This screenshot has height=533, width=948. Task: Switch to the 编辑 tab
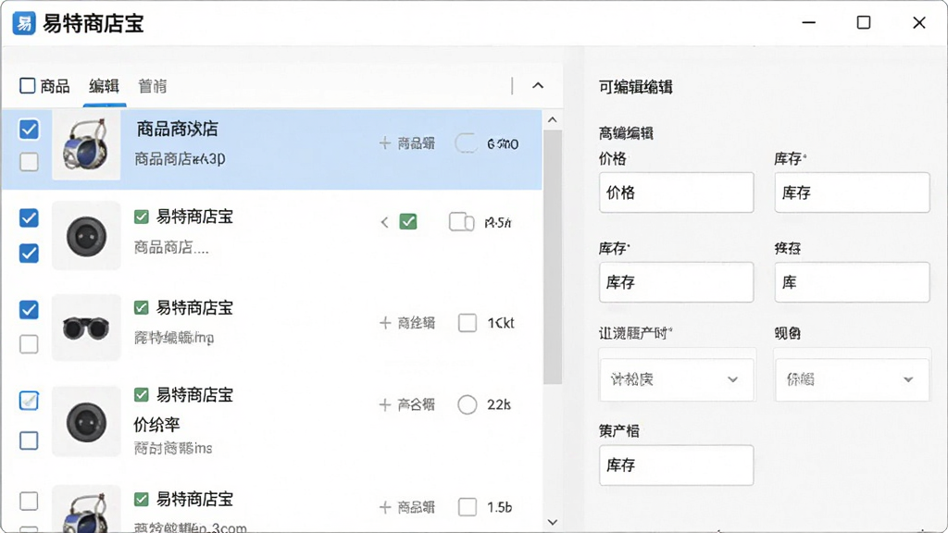tap(104, 86)
